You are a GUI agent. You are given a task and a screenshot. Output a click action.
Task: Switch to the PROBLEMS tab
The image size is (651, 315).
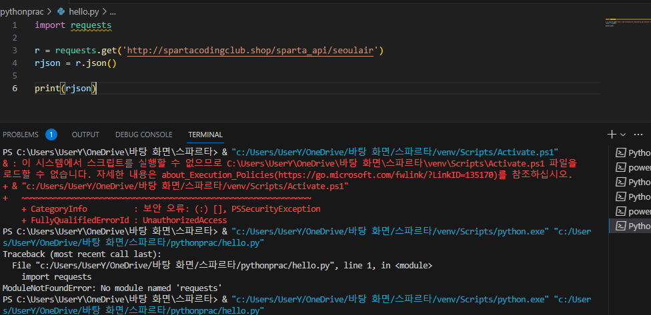[20, 135]
